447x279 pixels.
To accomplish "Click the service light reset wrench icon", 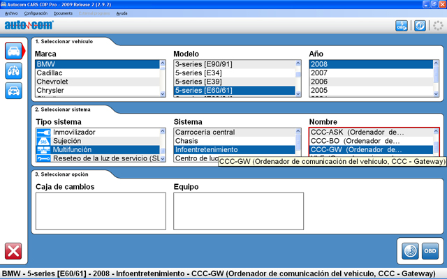I will pyautogui.click(x=43, y=158).
